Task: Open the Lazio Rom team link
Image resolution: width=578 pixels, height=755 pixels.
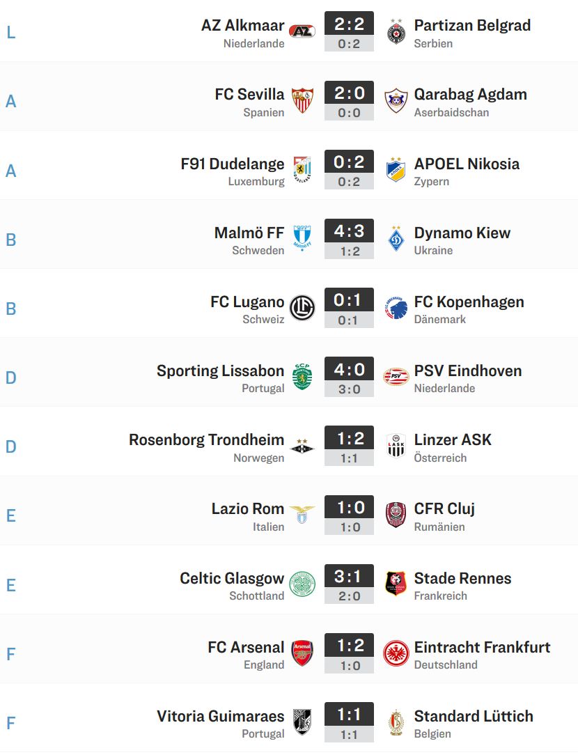Action: coord(247,508)
